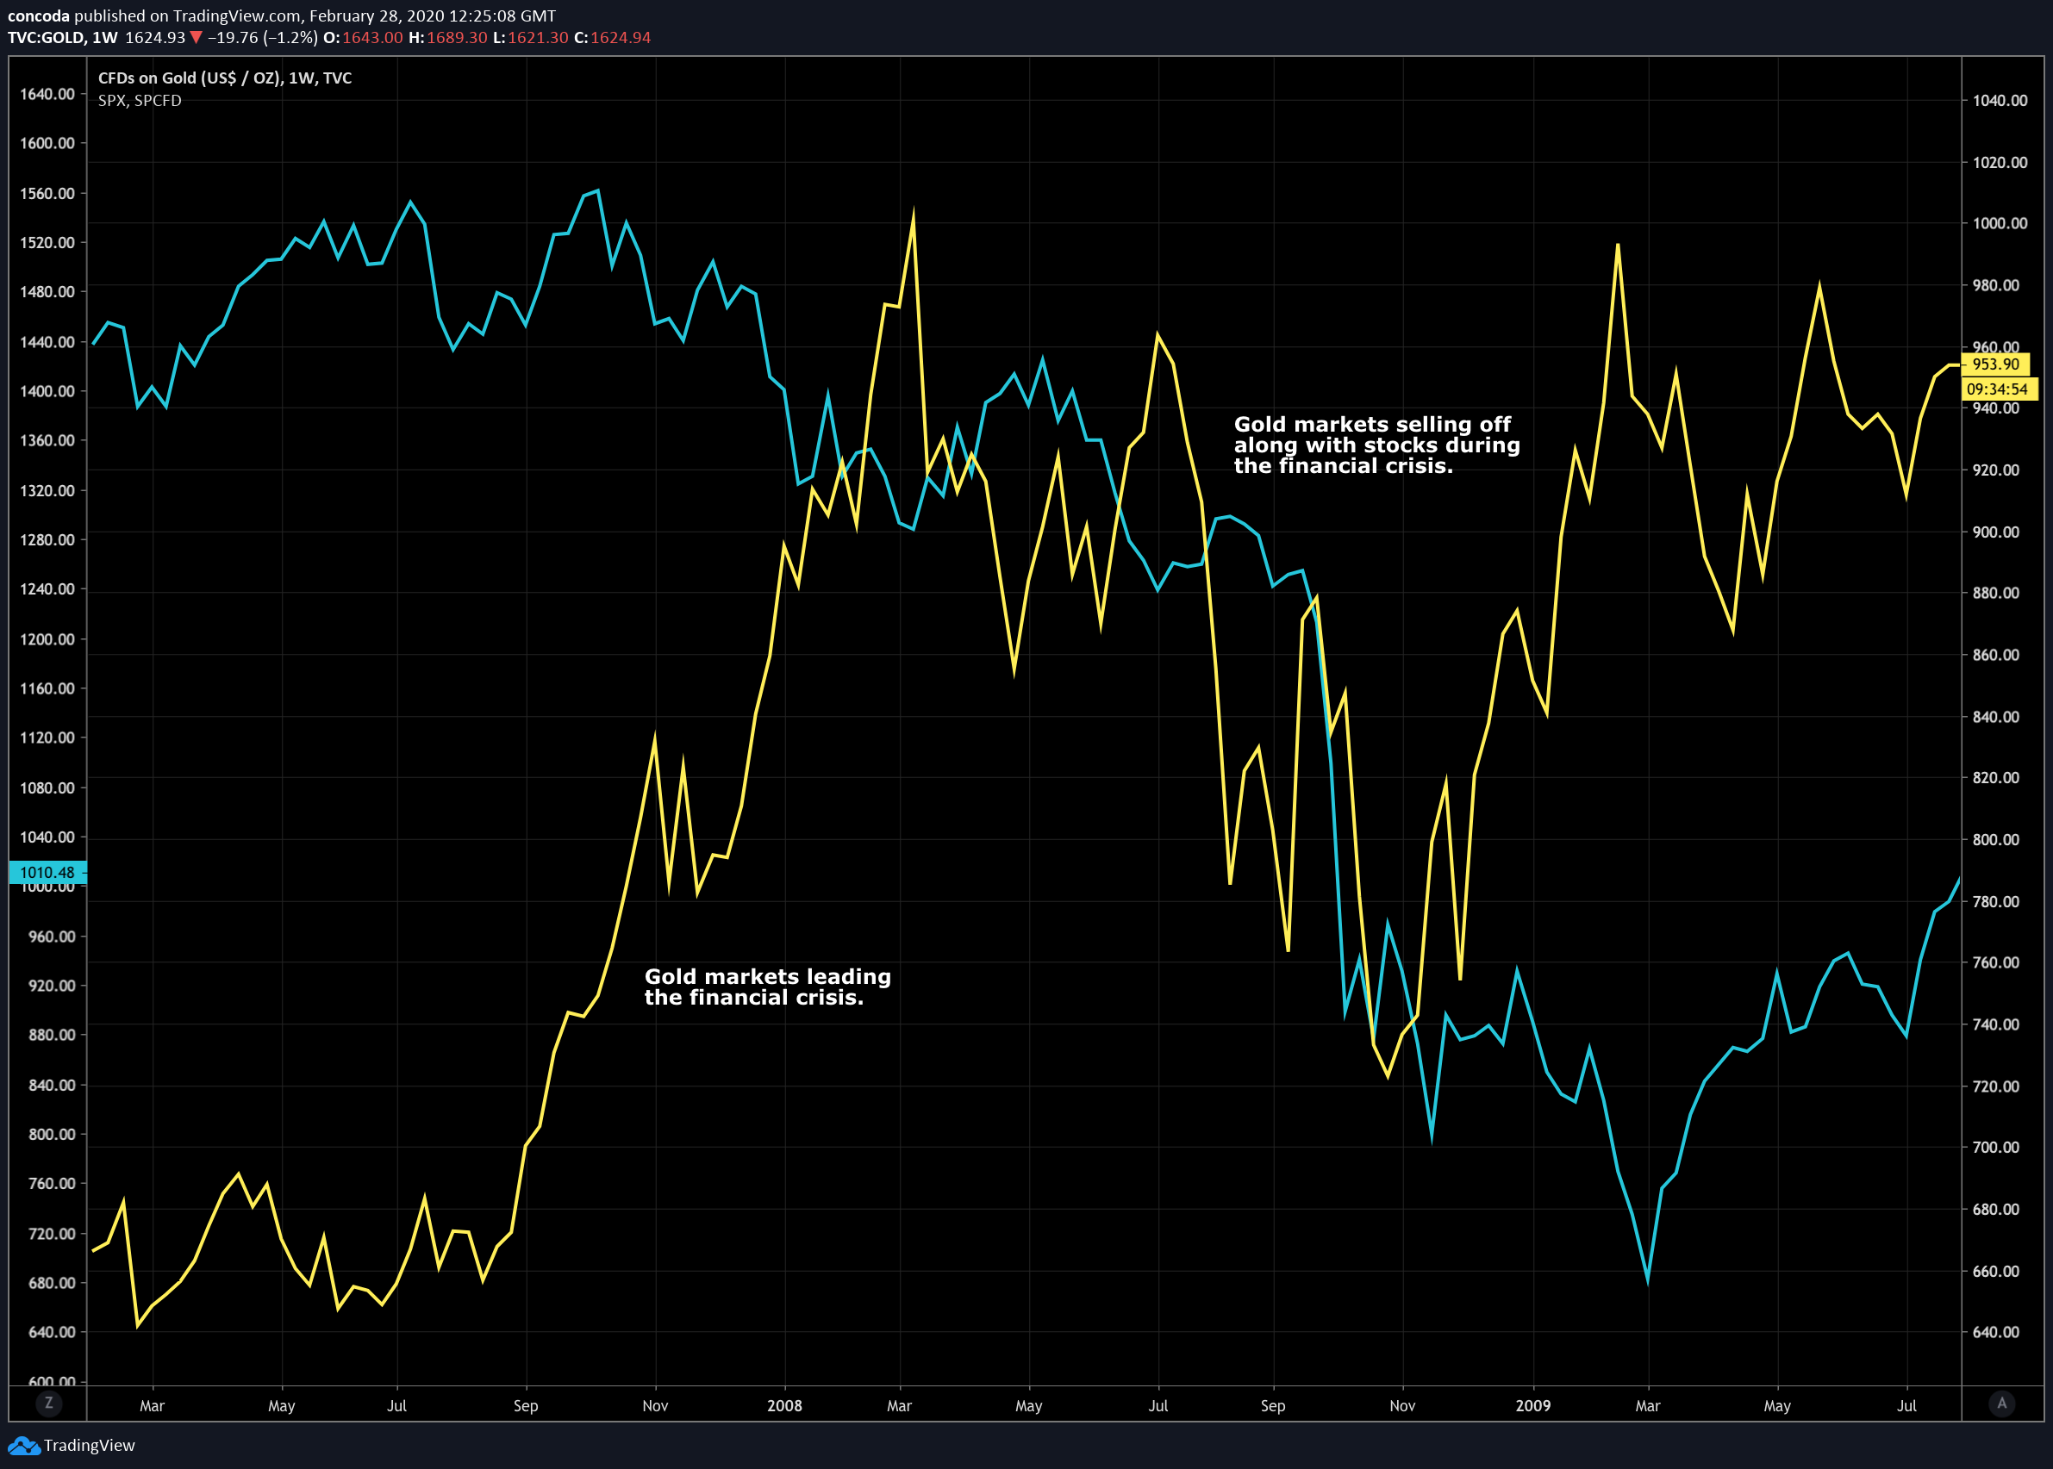2053x1469 pixels.
Task: Select the 'Gold markets selling off' text annotation
Action: pyautogui.click(x=1376, y=445)
